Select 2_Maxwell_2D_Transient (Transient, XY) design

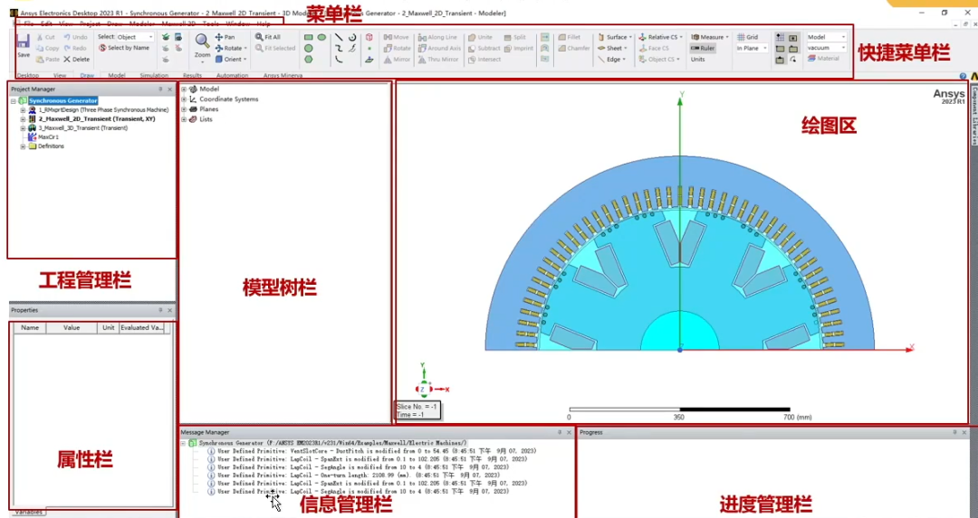[x=97, y=119]
